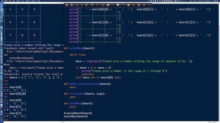Click the 'continue' statement in editor

[88, 74]
